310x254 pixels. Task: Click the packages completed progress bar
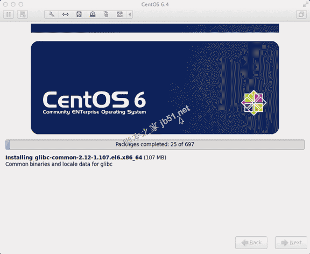[155, 145]
